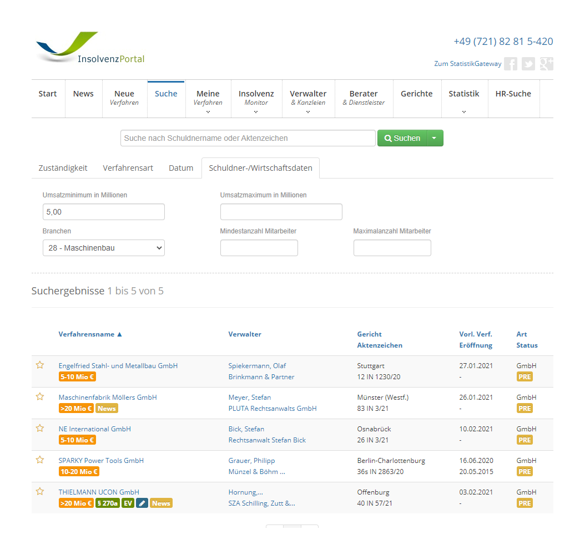Open the HR-Suche navigation item

click(513, 94)
